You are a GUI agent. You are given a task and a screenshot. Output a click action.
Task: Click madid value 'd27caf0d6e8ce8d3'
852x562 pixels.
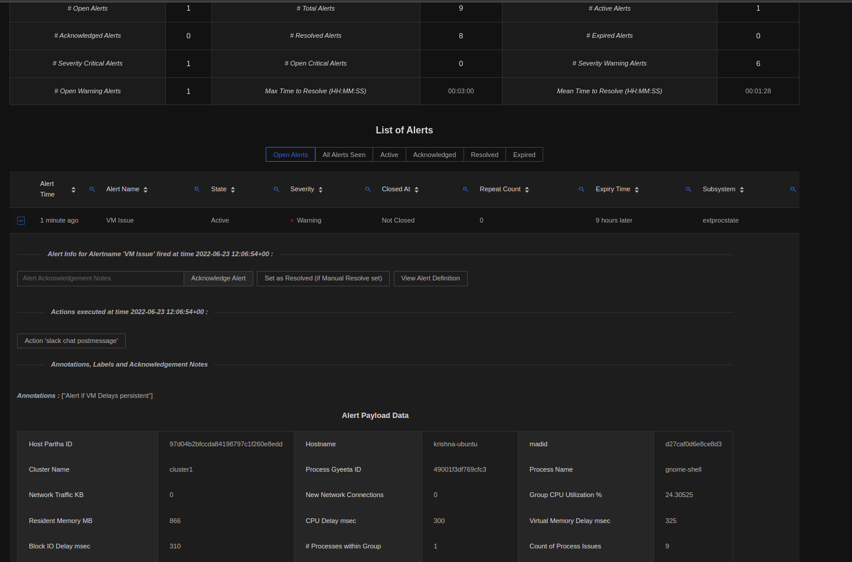click(x=693, y=445)
